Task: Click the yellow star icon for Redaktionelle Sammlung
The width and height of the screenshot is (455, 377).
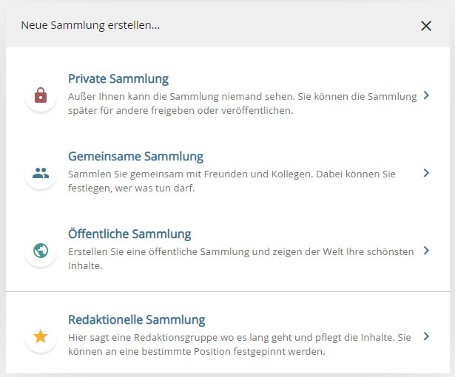Action: [41, 336]
